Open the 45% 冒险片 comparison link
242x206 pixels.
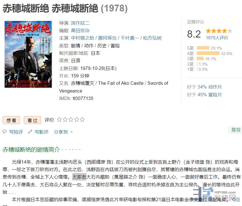click(210, 95)
